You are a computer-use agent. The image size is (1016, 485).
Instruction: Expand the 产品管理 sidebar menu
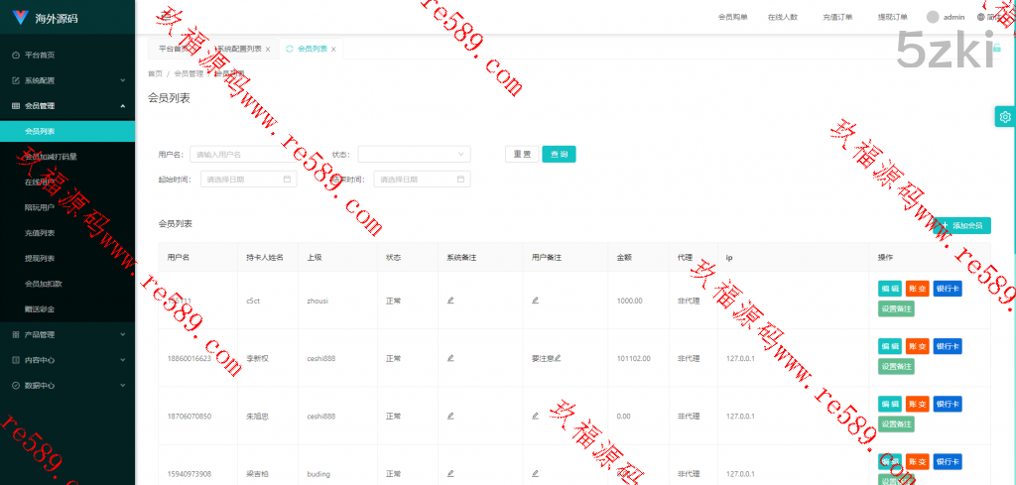tap(66, 334)
